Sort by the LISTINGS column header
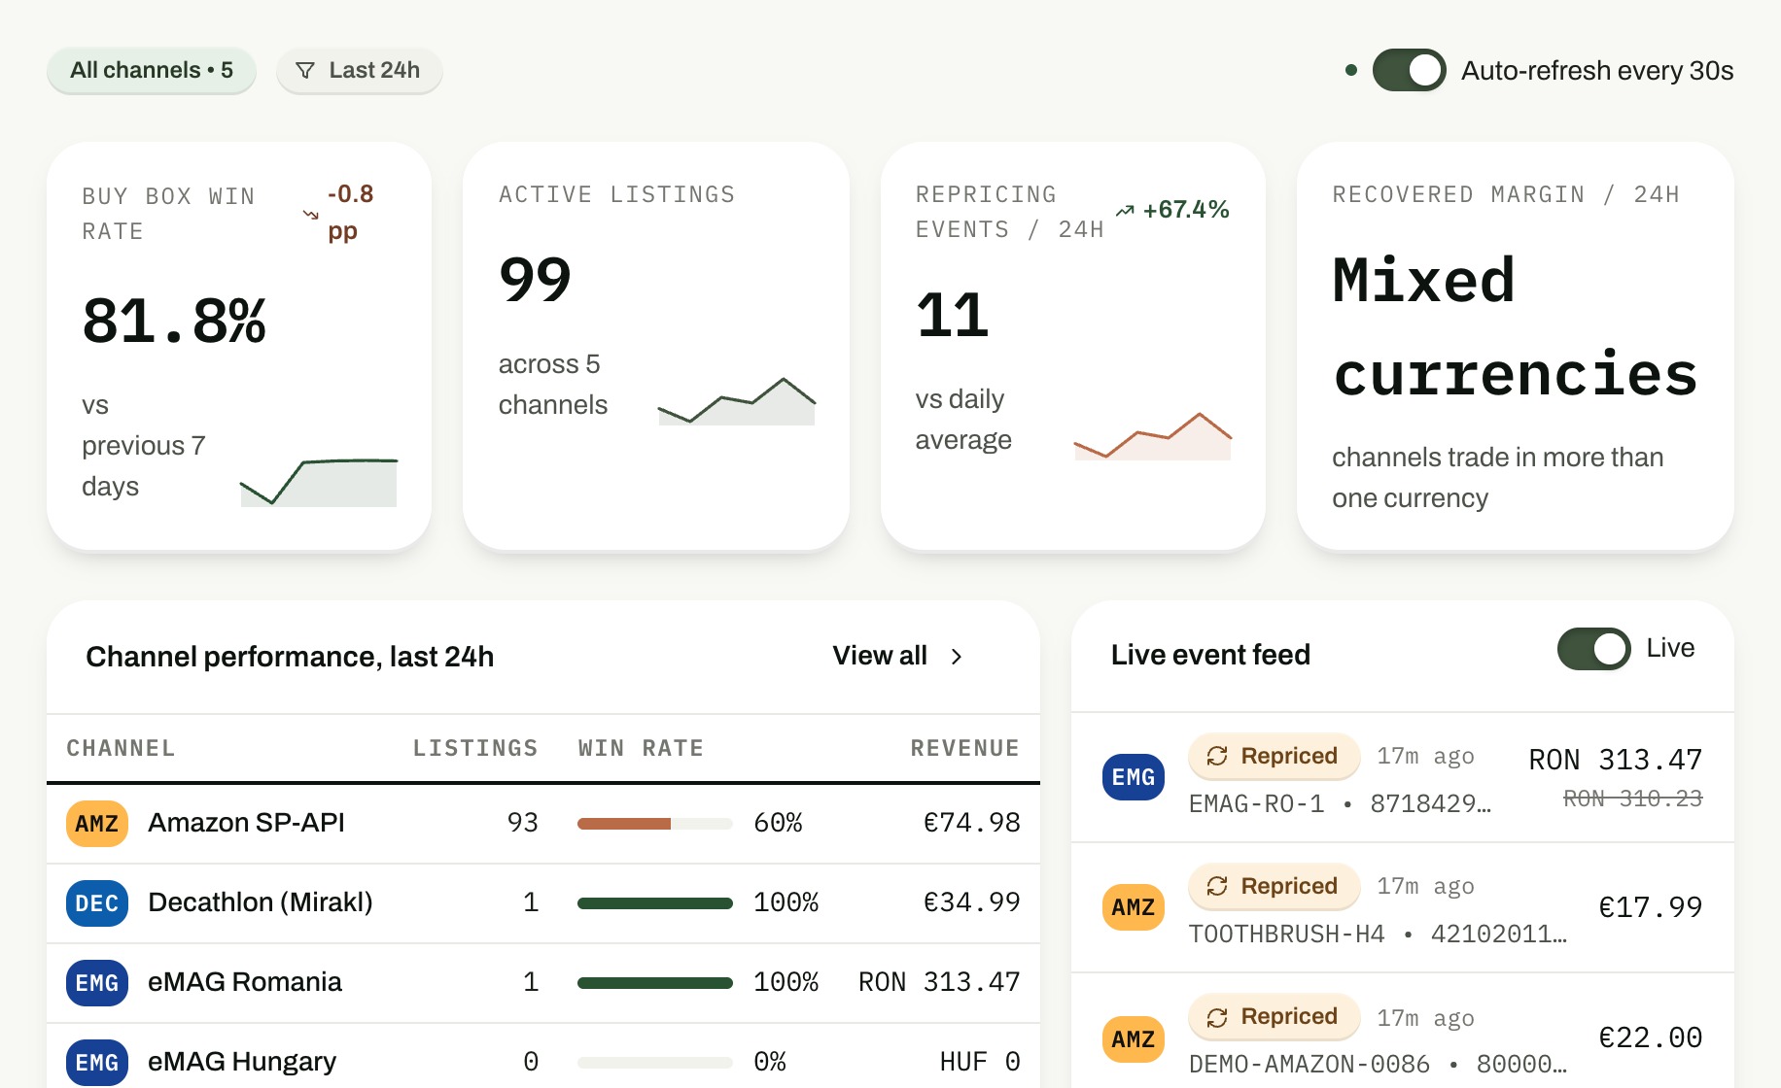This screenshot has height=1088, width=1781. (x=475, y=748)
